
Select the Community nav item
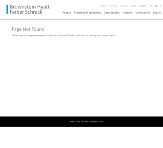pyautogui.click(x=143, y=13)
